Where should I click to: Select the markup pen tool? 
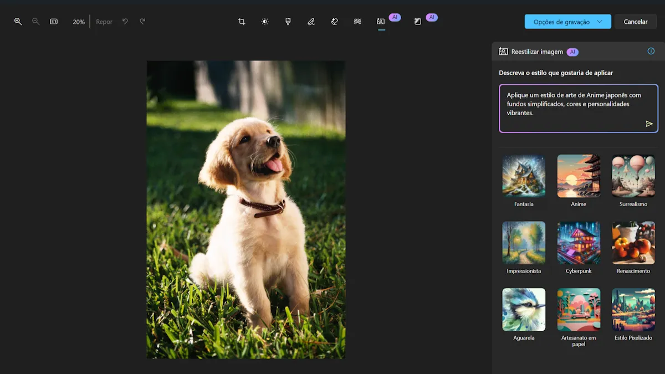tap(311, 22)
